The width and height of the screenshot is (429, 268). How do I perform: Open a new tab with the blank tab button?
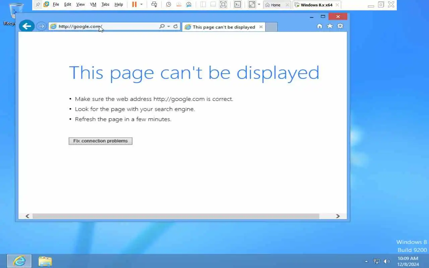click(271, 27)
